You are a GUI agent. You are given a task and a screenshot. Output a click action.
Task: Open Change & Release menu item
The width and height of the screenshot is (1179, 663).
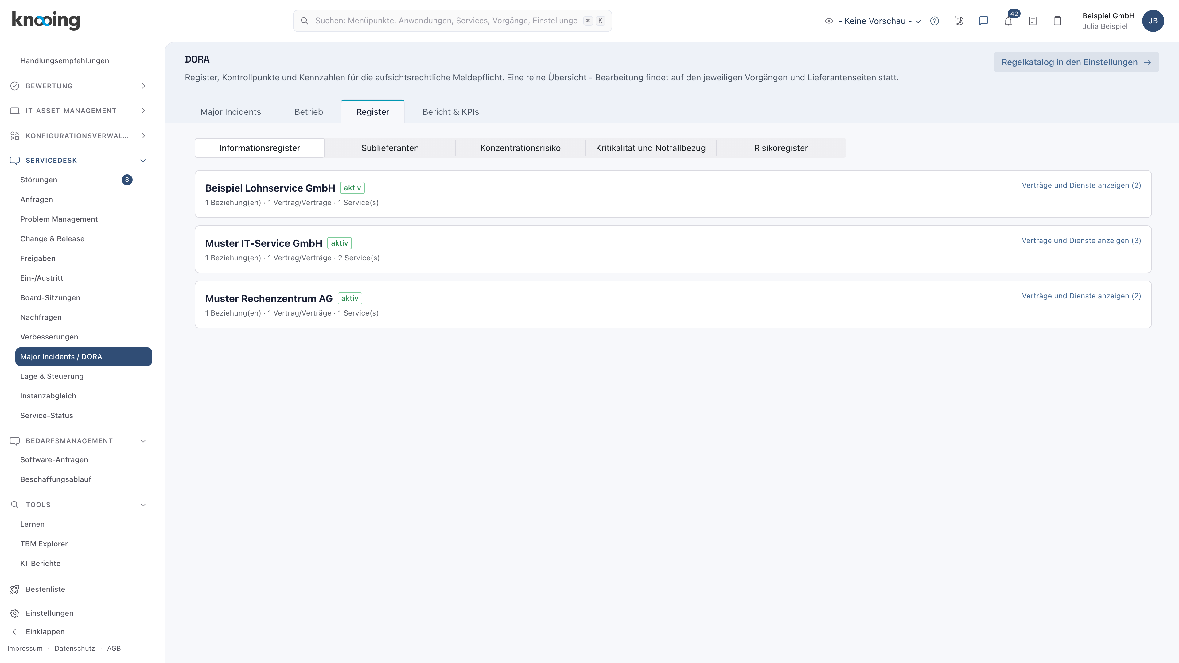[83, 239]
